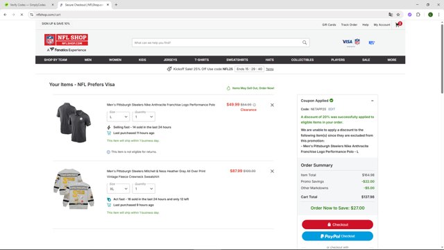Viewport: 444px width, 250px height.
Task: Click the info icon beside polo price
Action: coord(255,105)
